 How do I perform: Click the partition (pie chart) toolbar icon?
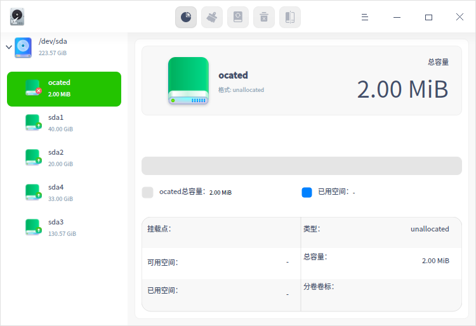186,17
